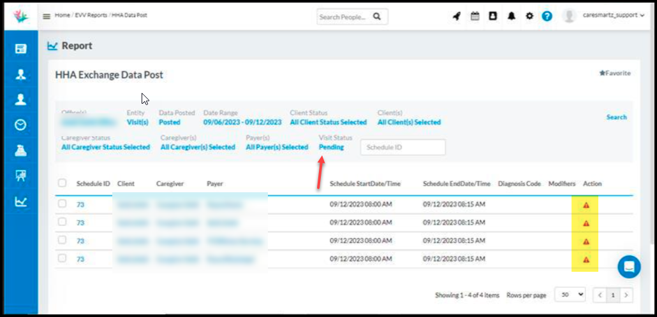Click the warning icon in first row
657x317 pixels.
point(586,205)
